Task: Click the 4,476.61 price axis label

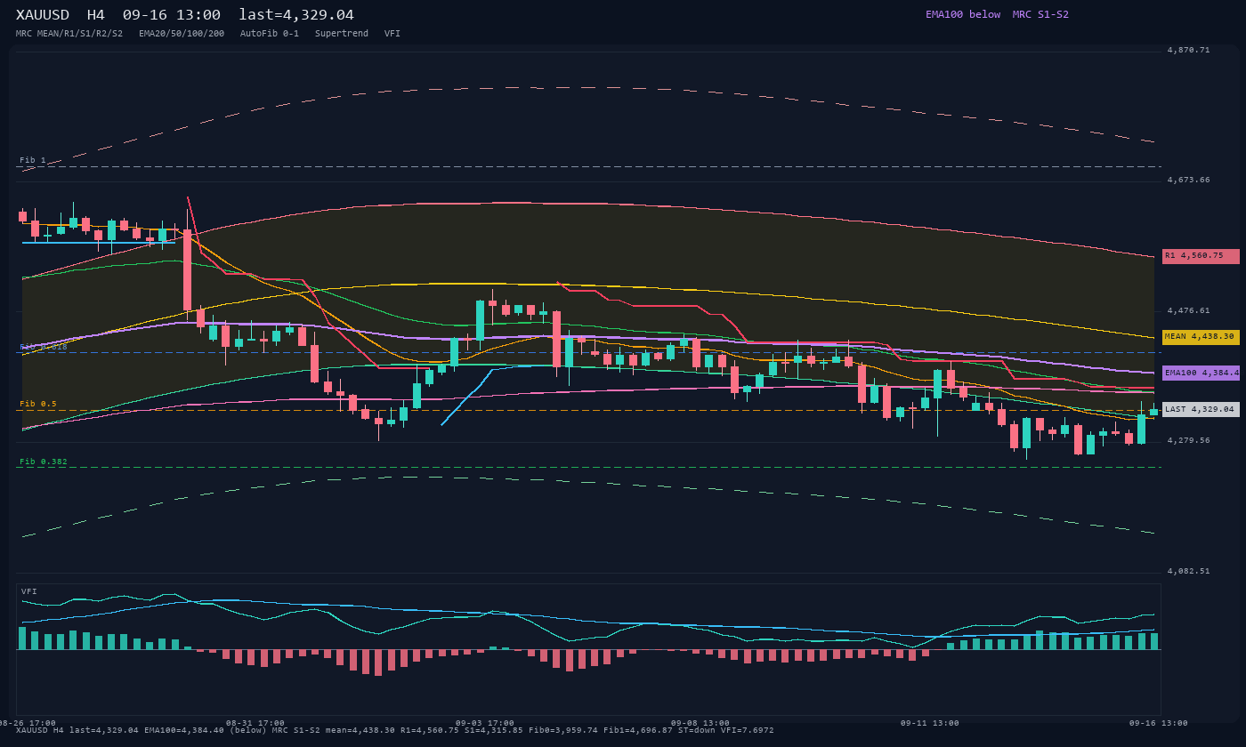Action: (x=1189, y=310)
